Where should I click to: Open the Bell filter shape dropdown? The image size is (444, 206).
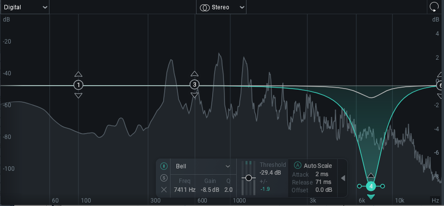coord(203,166)
